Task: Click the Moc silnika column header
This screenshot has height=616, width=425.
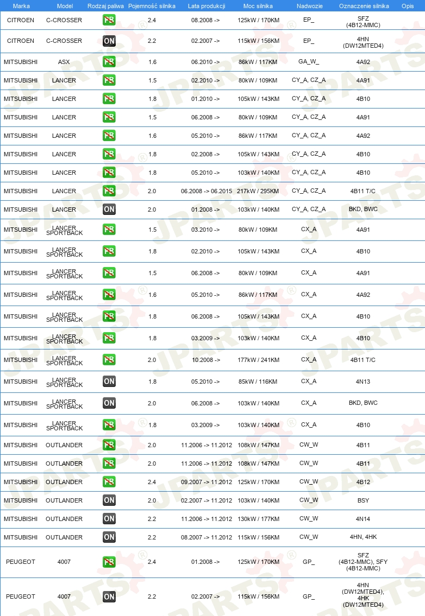Action: pyautogui.click(x=258, y=6)
